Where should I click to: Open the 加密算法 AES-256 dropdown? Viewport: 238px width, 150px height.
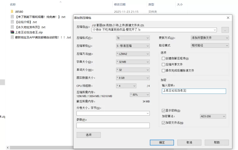click(x=213, y=116)
